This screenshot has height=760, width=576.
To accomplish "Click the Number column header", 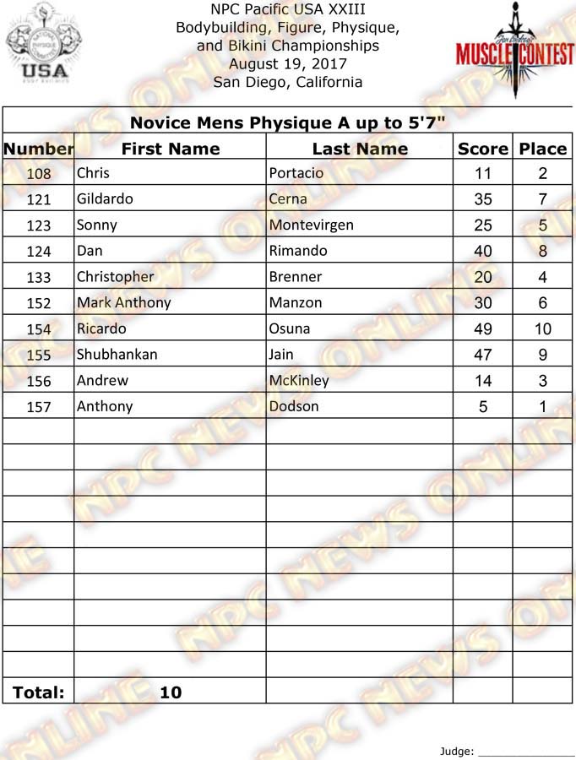I will tap(39, 149).
